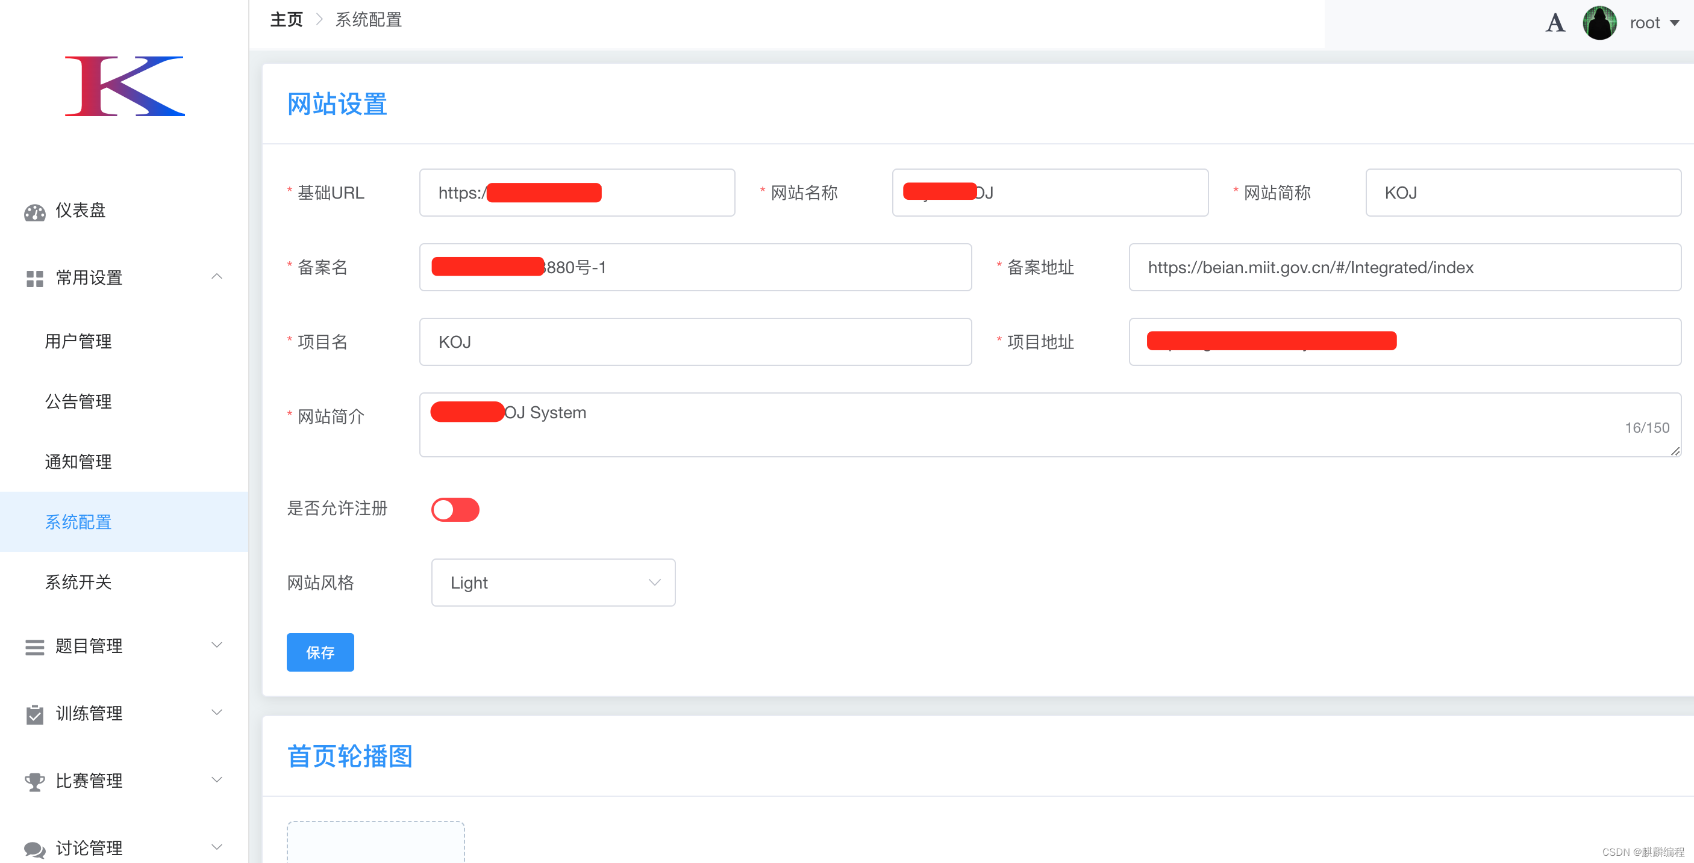Image resolution: width=1694 pixels, height=863 pixels.
Task: Click the blue 保存 button
Action: pyautogui.click(x=320, y=652)
